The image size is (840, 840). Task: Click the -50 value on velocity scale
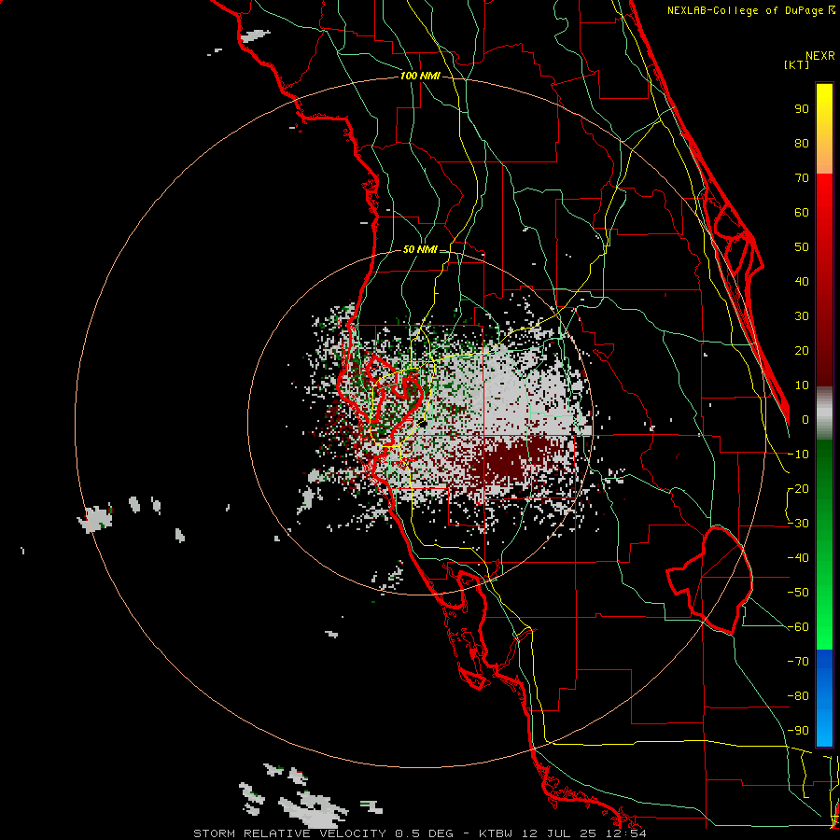(798, 593)
